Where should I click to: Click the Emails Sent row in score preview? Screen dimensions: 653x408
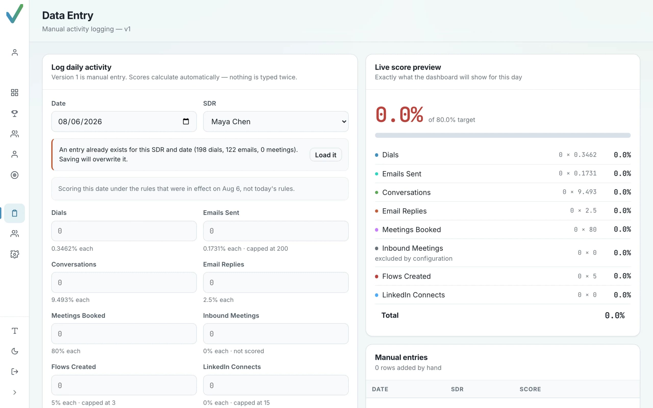click(503, 173)
